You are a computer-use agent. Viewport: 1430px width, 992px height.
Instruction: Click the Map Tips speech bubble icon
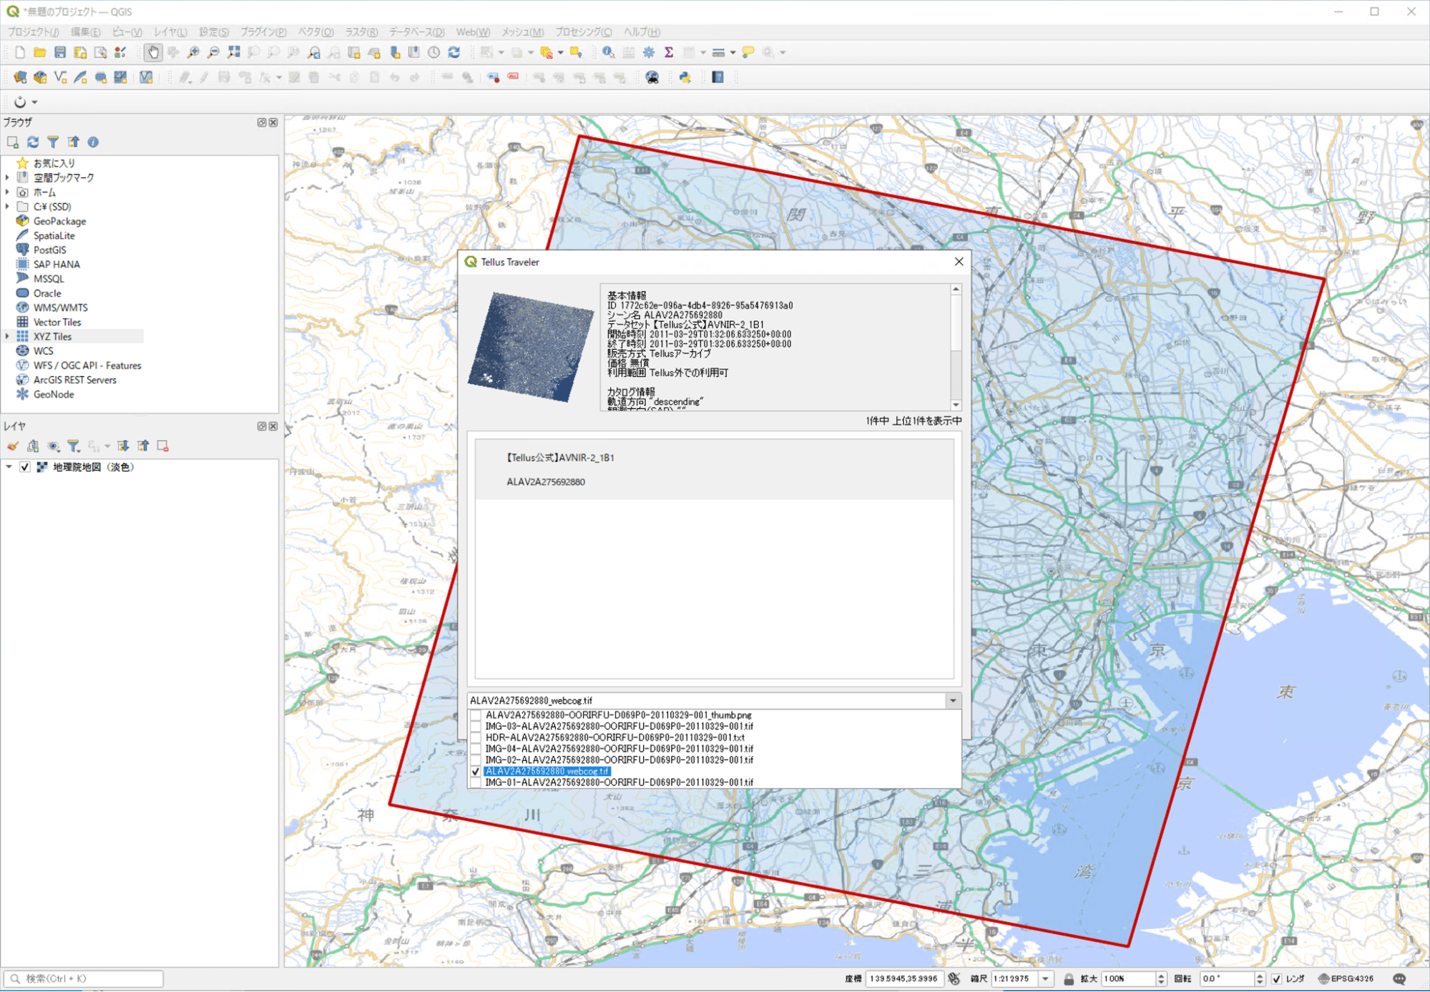748,52
